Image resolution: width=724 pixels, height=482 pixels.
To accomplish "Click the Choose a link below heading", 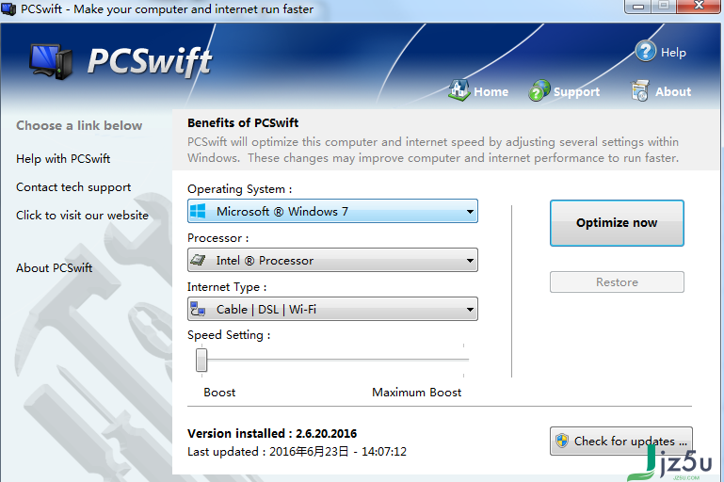I will (79, 125).
